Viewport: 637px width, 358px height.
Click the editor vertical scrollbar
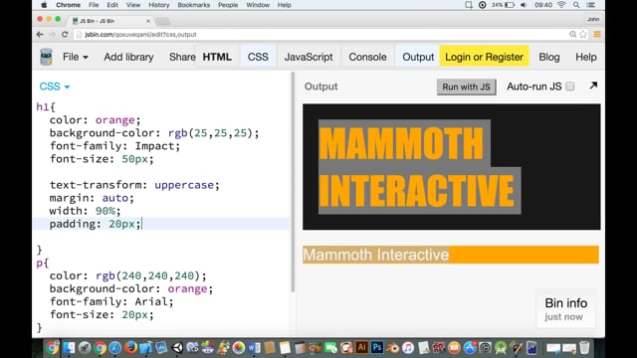[293, 183]
